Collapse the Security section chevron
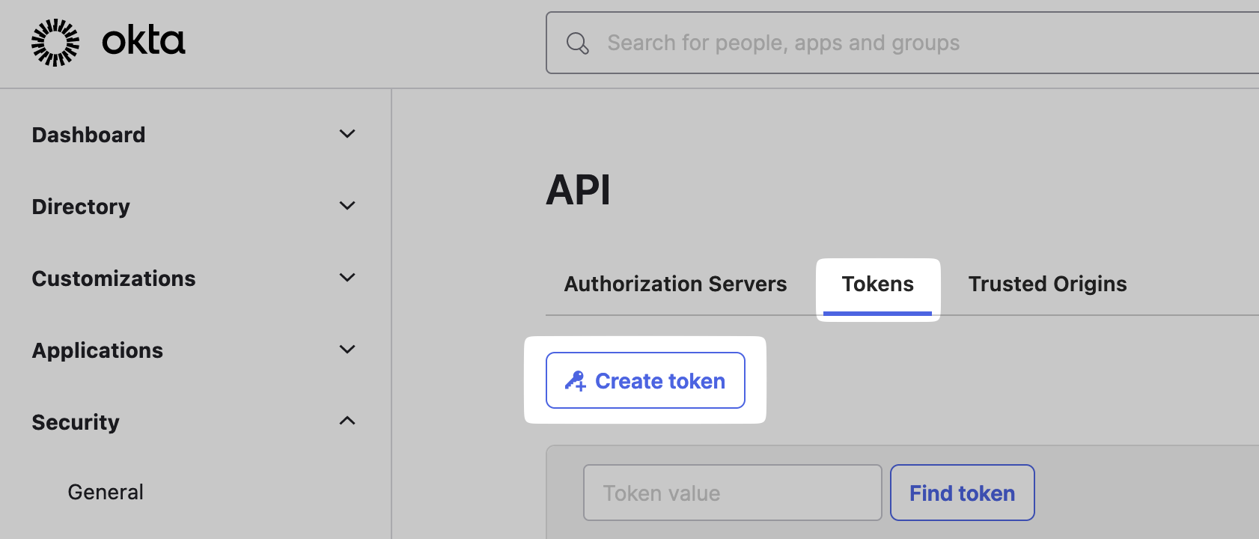Screen dimensions: 1259x539 (x=347, y=421)
